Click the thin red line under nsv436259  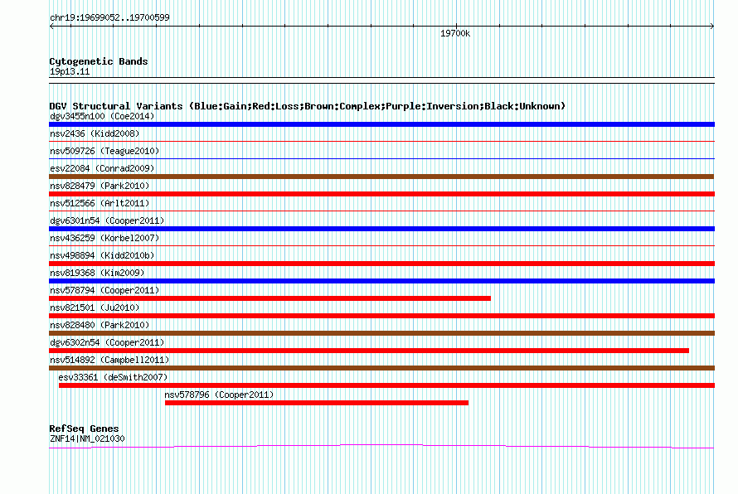[x=381, y=245]
